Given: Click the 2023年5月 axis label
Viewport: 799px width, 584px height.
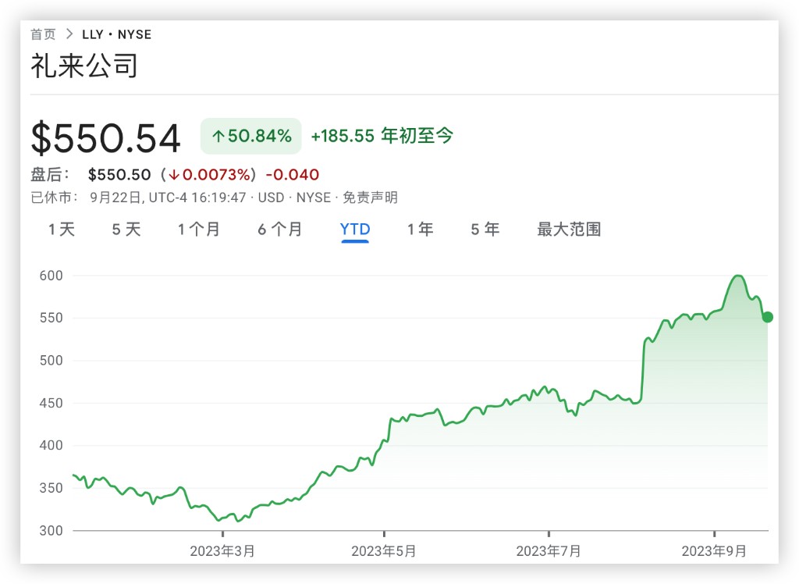Looking at the screenshot, I should click(384, 551).
